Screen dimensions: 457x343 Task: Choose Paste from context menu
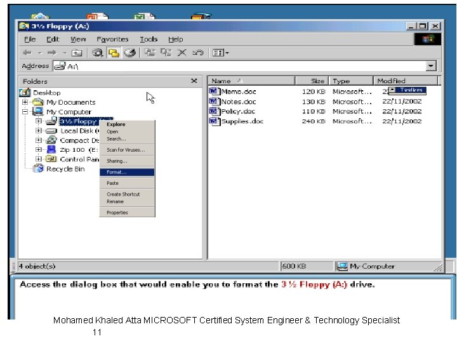tap(127, 183)
